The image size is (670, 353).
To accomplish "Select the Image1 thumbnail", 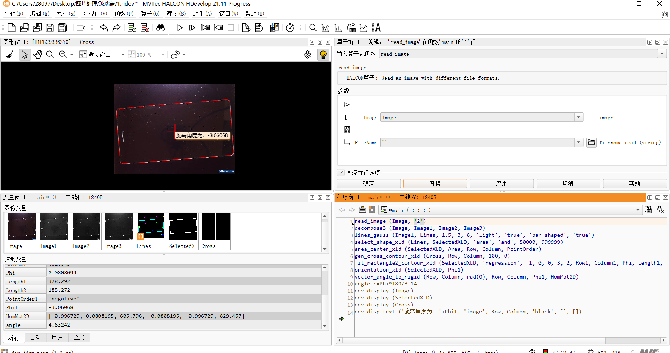I will tap(54, 231).
